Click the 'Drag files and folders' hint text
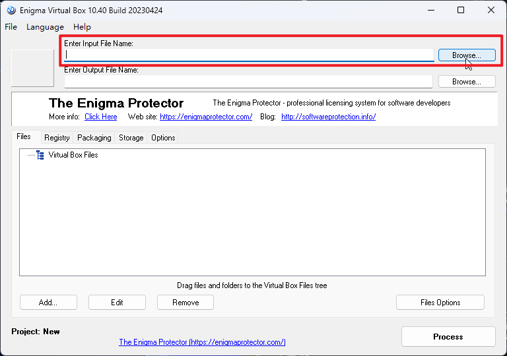This screenshot has width=507, height=356. click(x=252, y=285)
